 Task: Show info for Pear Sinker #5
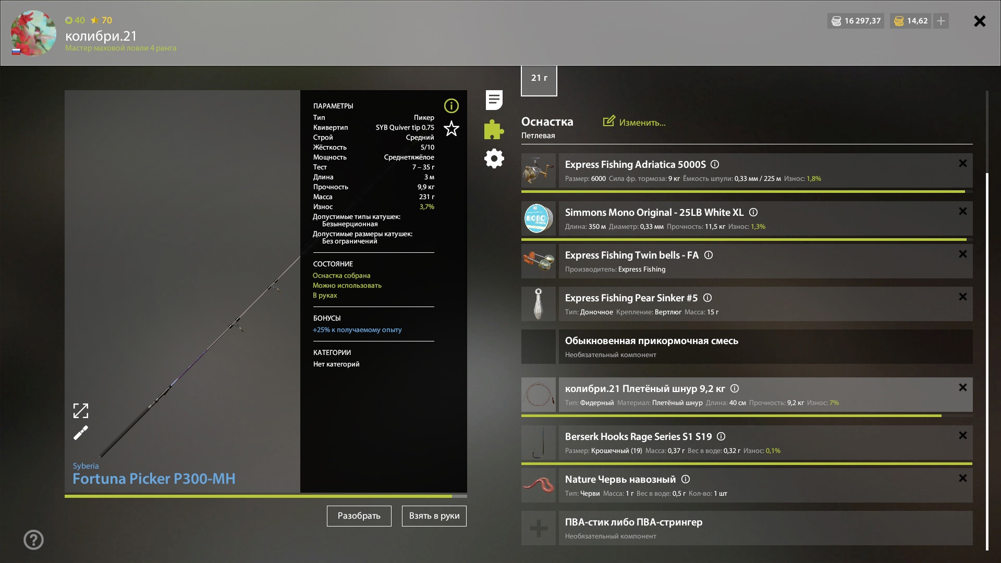pyautogui.click(x=707, y=298)
